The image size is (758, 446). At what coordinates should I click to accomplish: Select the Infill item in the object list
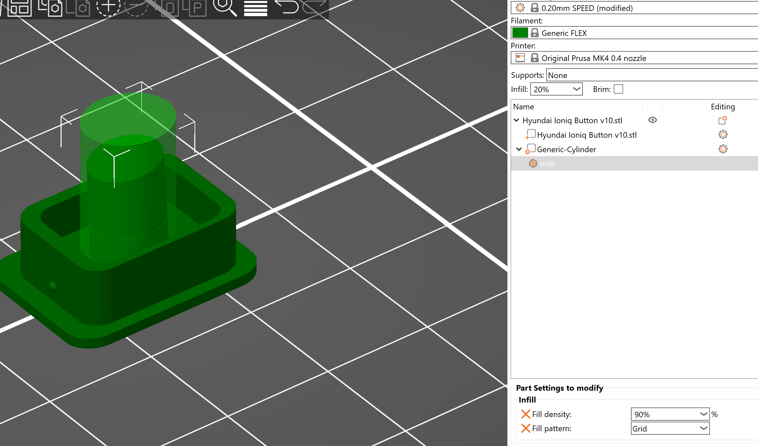[547, 164]
